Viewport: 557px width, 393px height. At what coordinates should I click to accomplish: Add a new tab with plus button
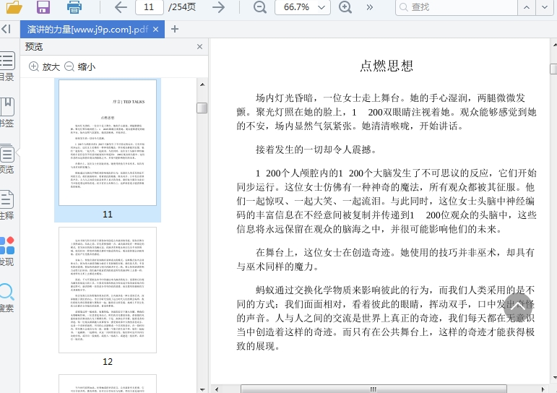tap(175, 30)
